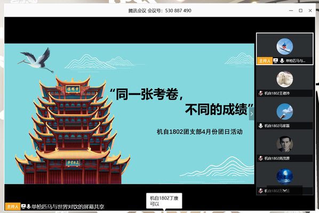This screenshot has height=213, width=319.
Task: Click the mic icon in bottom status bar
Action: (x=28, y=207)
